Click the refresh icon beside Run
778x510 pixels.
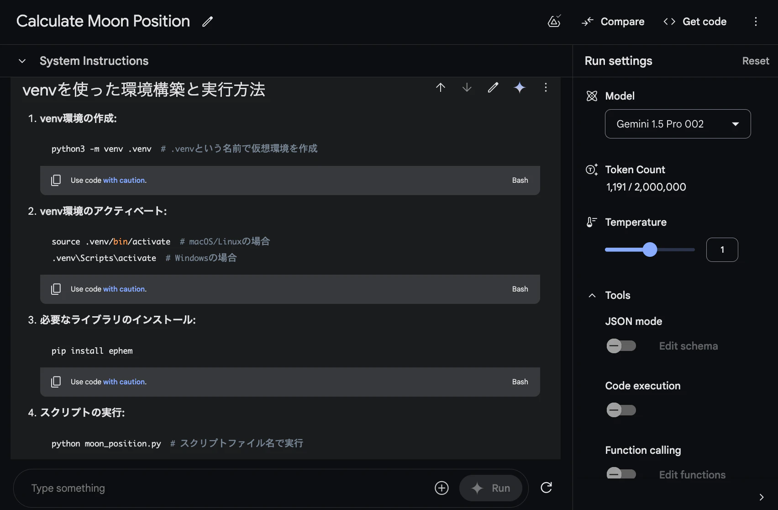[x=546, y=488]
